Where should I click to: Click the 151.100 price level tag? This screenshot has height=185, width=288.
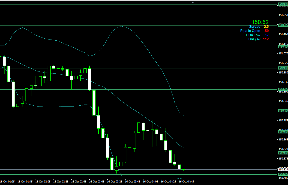click(282, 47)
